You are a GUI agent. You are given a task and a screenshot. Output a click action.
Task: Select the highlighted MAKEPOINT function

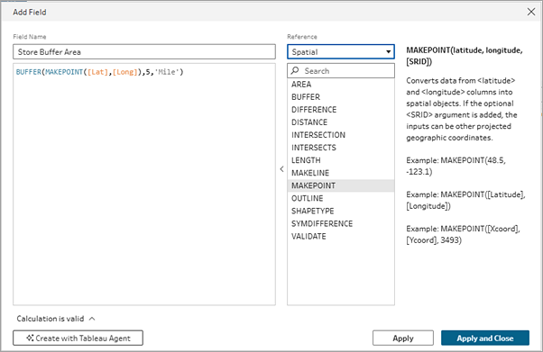(341, 185)
